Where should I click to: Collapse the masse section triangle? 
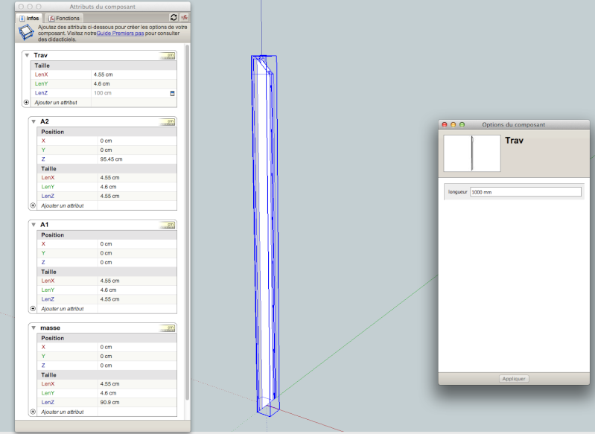34,328
